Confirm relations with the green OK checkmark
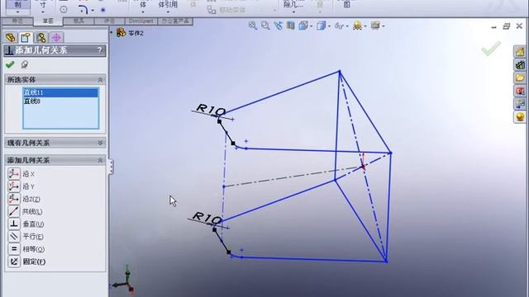Viewport: 529px width, 297px height. coord(10,64)
